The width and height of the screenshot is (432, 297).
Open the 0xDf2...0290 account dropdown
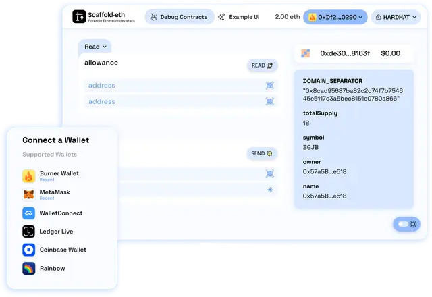point(335,17)
